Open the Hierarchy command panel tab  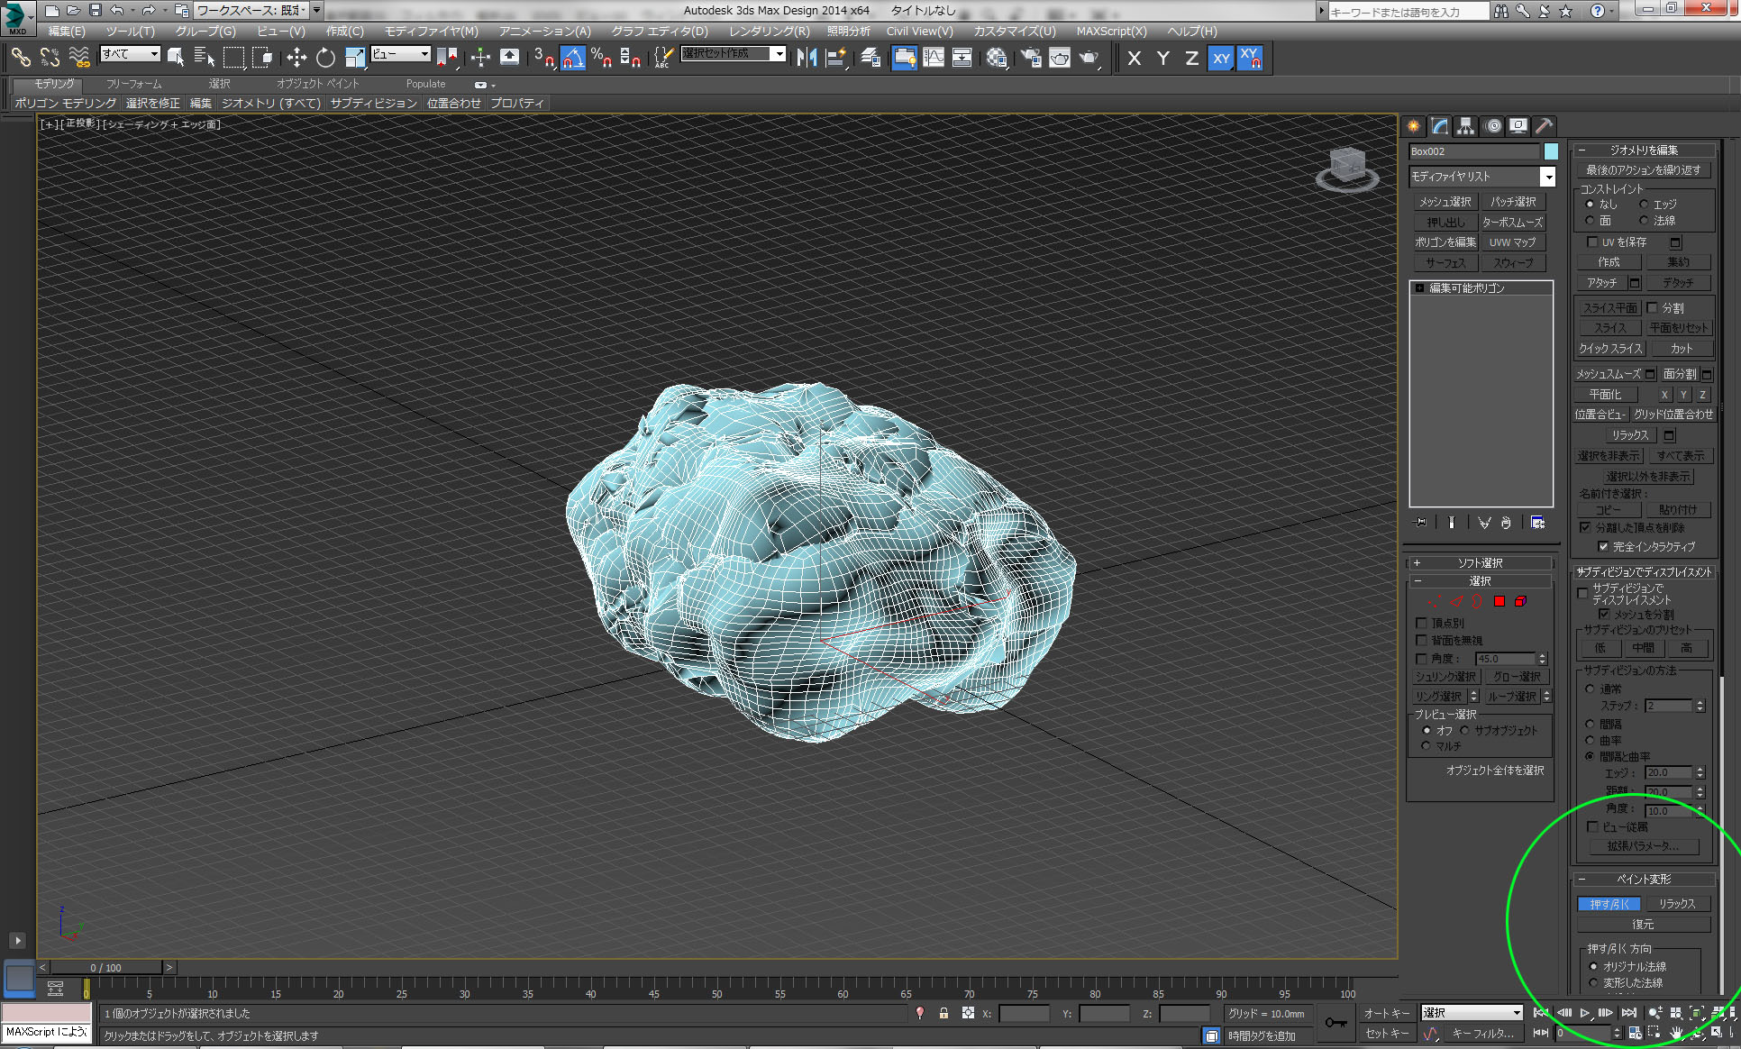(1465, 126)
